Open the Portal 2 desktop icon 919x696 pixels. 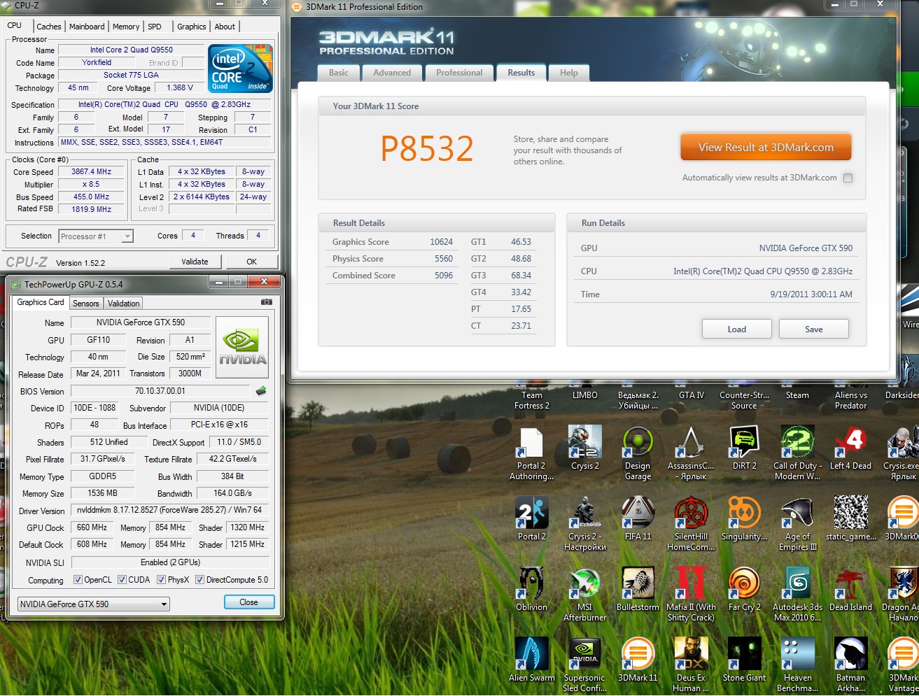(x=531, y=513)
